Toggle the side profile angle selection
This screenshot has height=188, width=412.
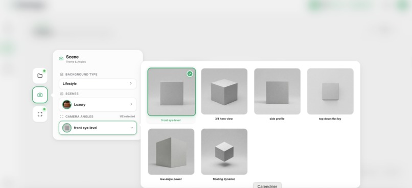(x=277, y=91)
